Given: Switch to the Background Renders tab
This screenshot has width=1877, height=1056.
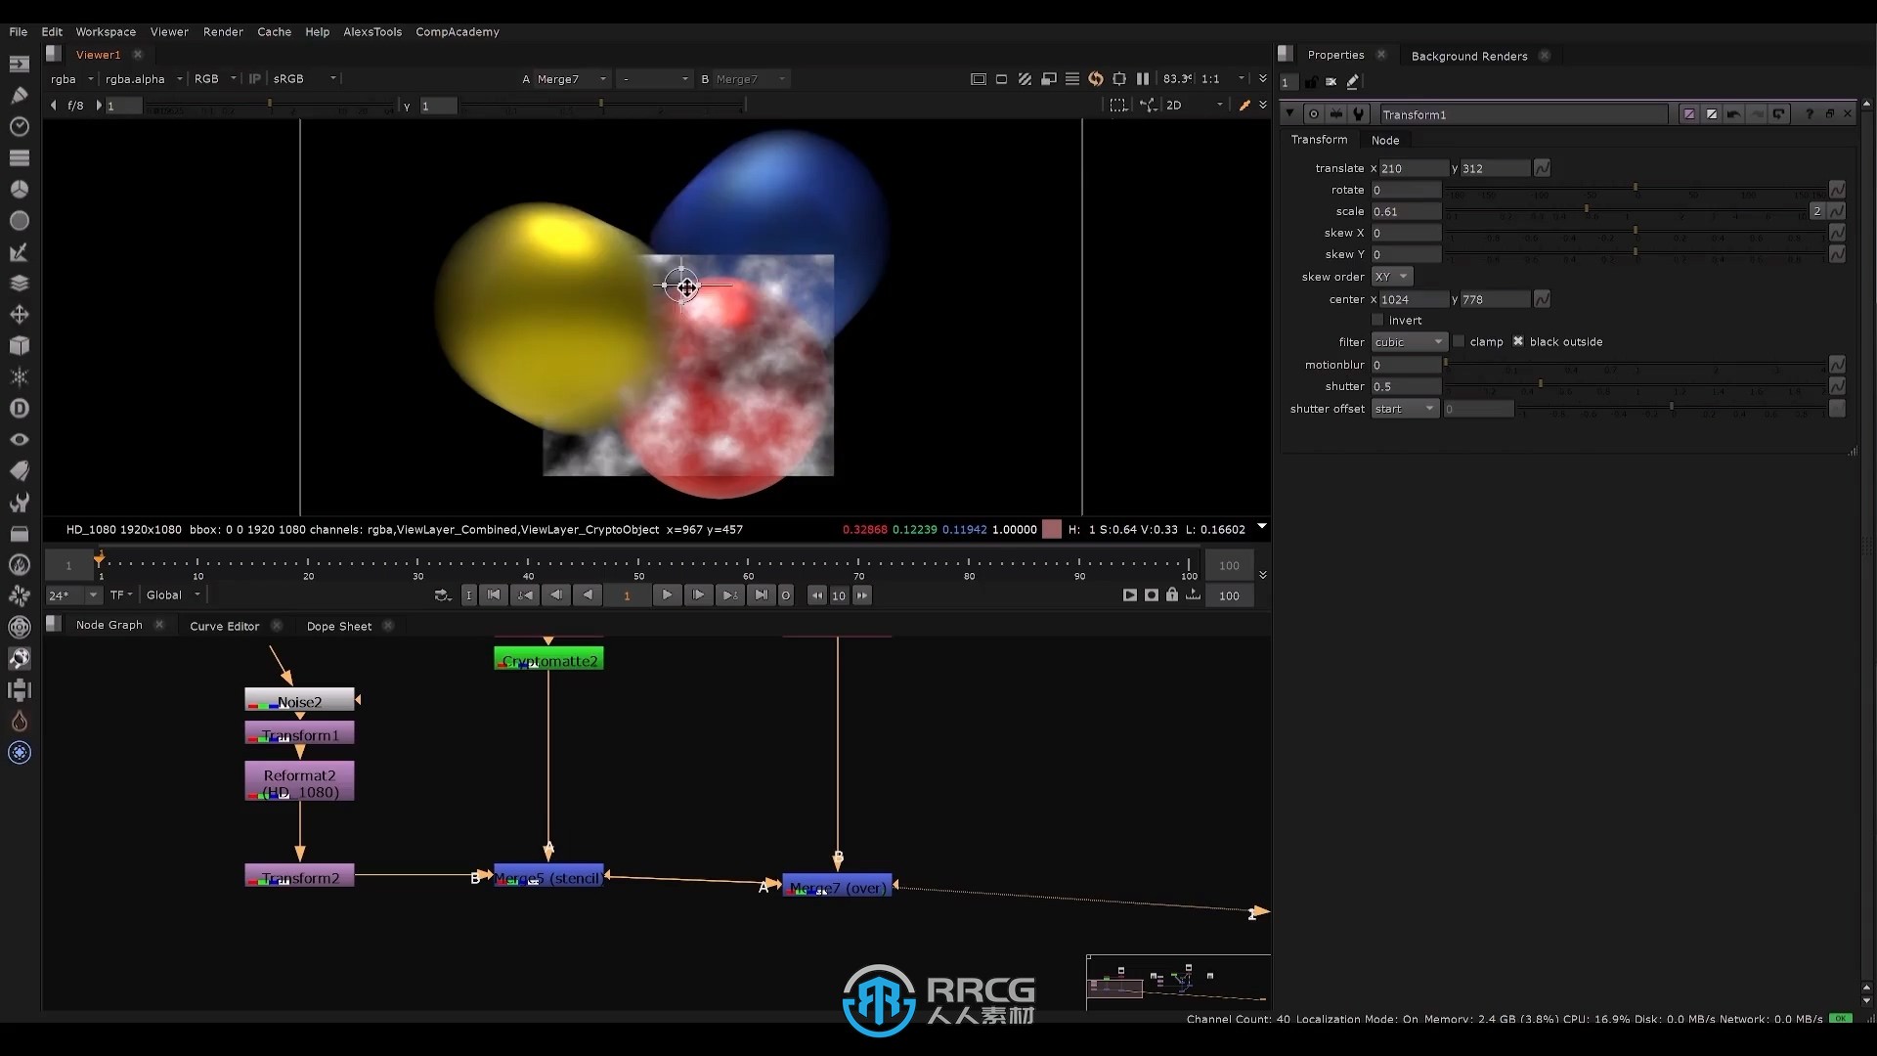Looking at the screenshot, I should coord(1469,56).
